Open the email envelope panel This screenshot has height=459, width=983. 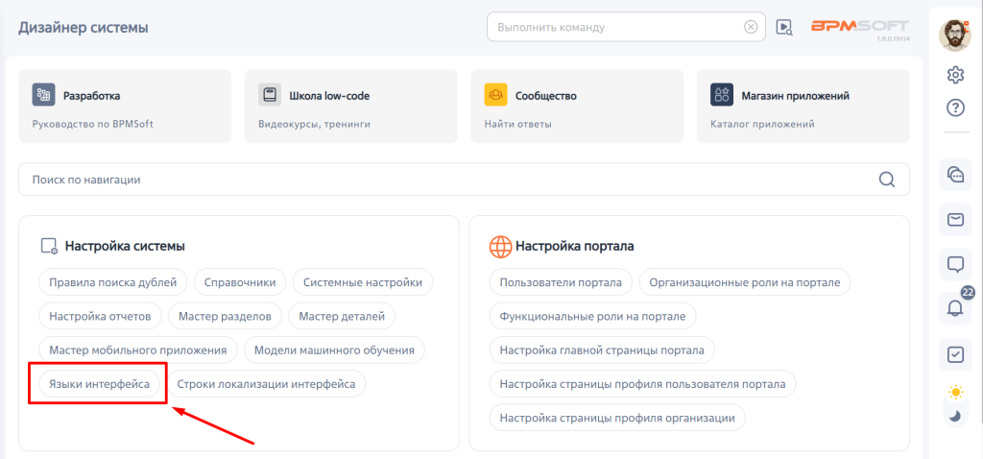[x=955, y=220]
